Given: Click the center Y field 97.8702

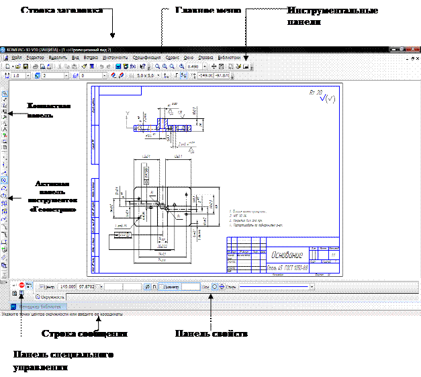Looking at the screenshot, I should pos(86,287).
